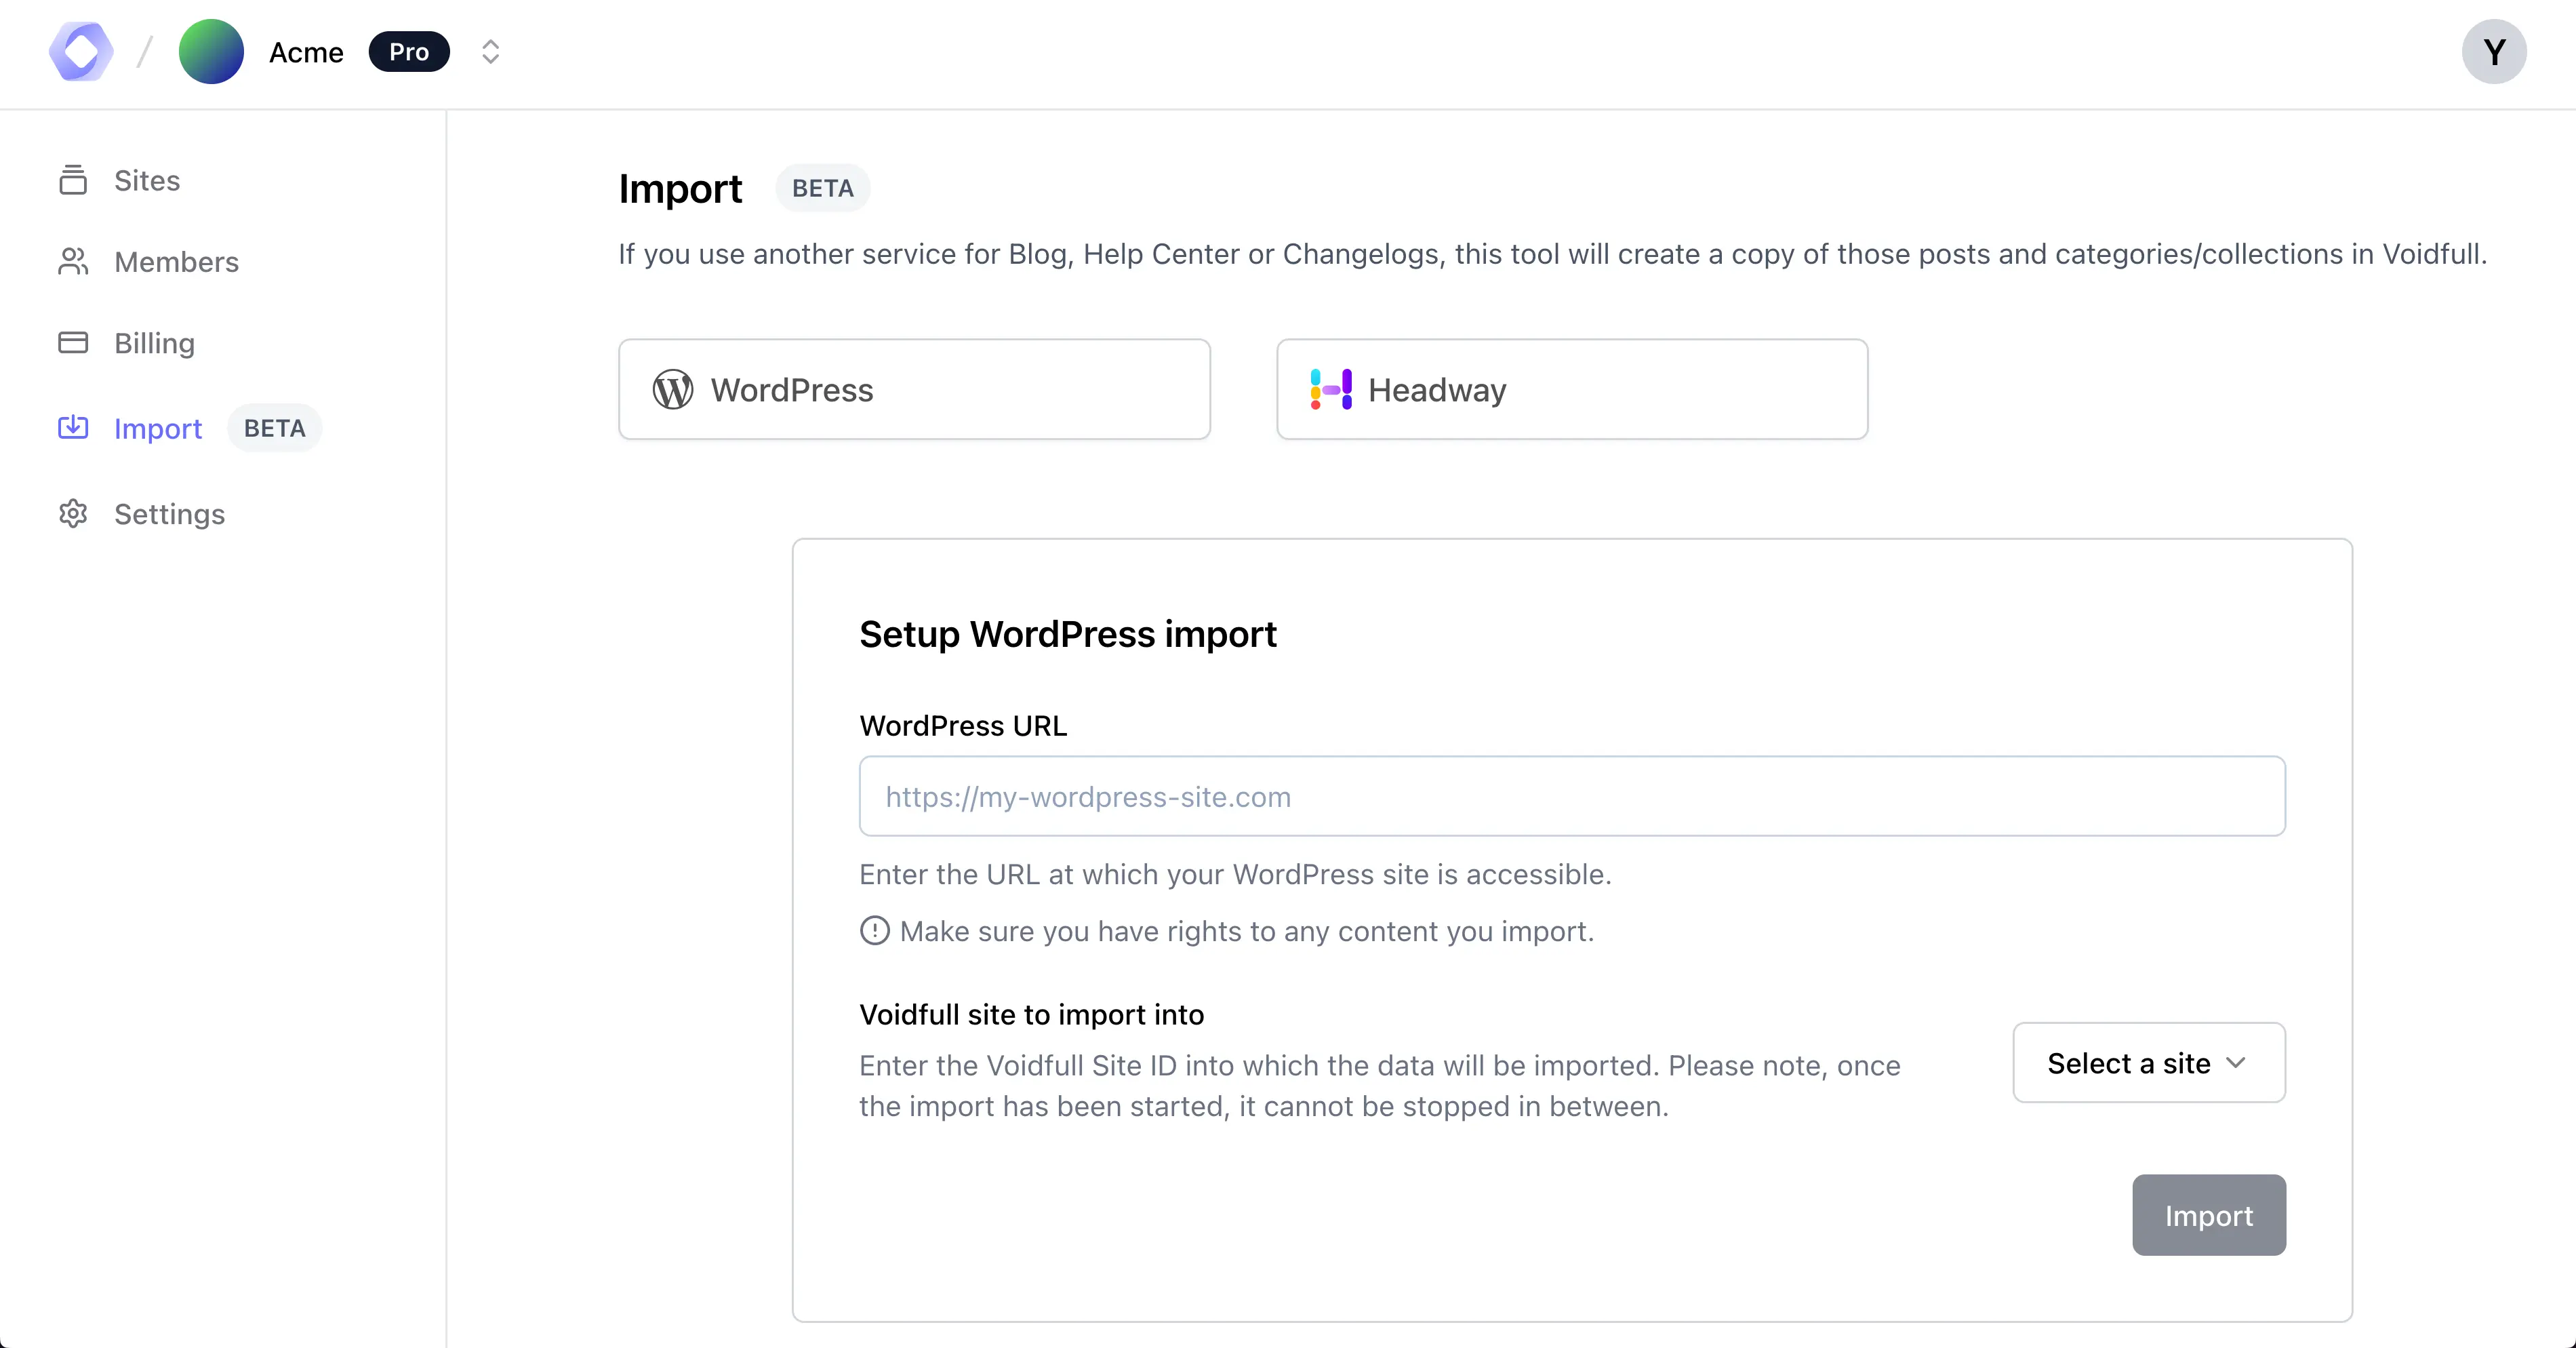
Task: Click the info alert icon about content rights
Action: pos(874,931)
